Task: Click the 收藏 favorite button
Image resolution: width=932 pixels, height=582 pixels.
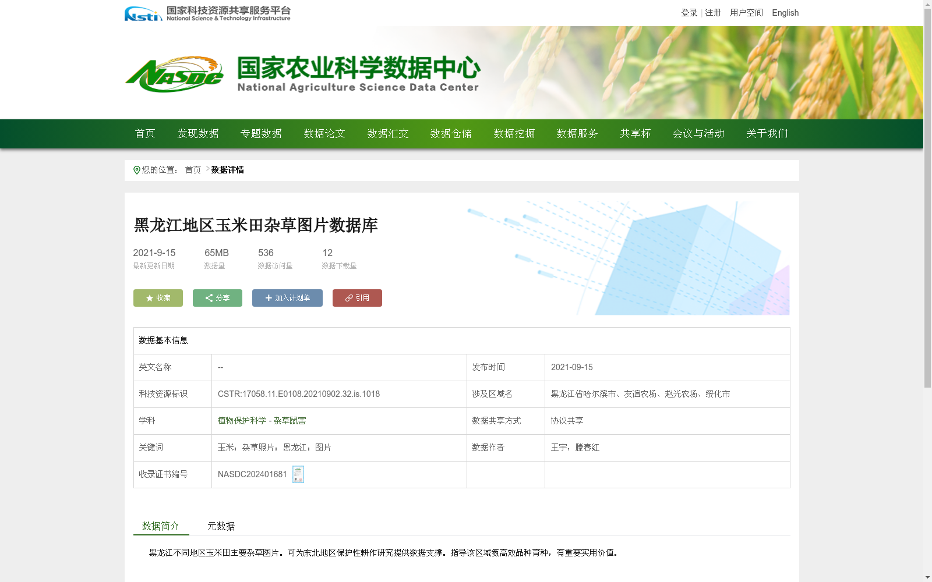Action: [158, 298]
